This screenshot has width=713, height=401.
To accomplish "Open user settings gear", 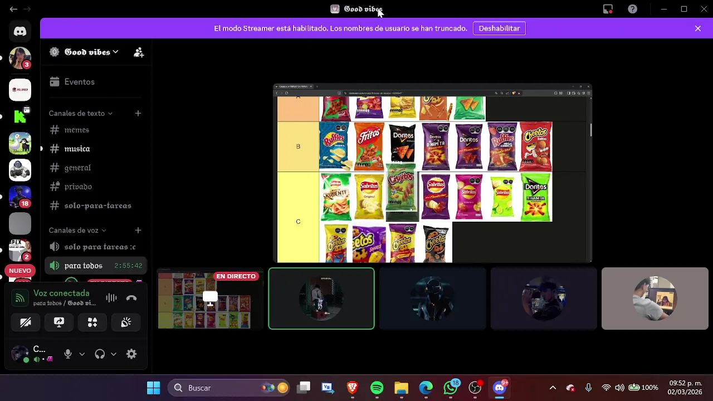I will pos(131,354).
